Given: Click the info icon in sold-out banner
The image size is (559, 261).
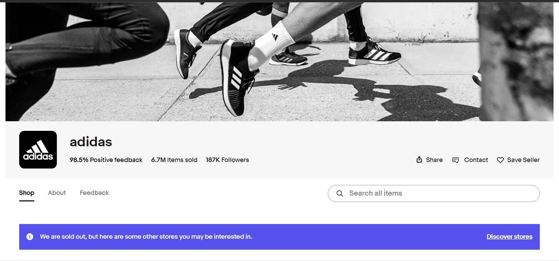Looking at the screenshot, I should [x=30, y=237].
